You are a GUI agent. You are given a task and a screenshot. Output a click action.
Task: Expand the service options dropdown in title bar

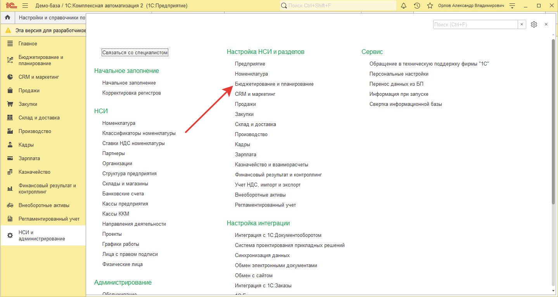tap(512, 6)
